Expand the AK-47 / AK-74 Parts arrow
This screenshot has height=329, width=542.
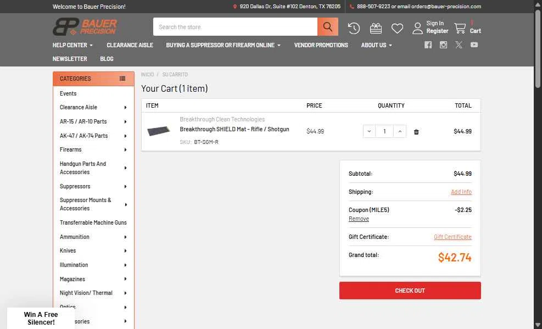pyautogui.click(x=125, y=136)
